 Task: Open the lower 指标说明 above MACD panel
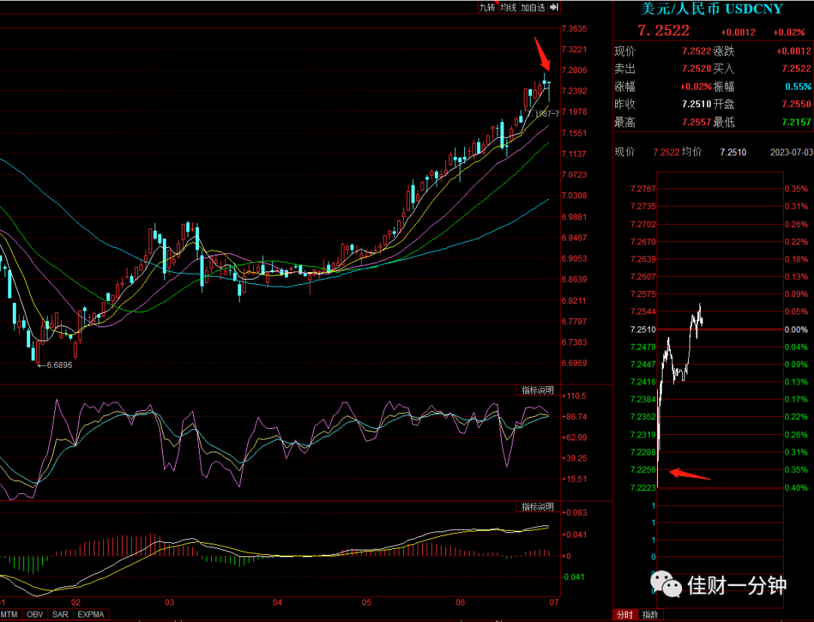[x=537, y=506]
